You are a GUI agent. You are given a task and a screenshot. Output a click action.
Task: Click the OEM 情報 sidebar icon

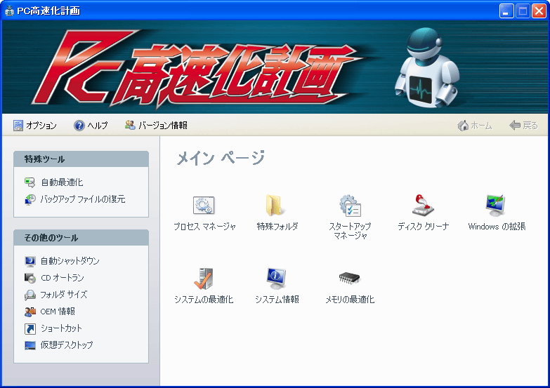30,312
